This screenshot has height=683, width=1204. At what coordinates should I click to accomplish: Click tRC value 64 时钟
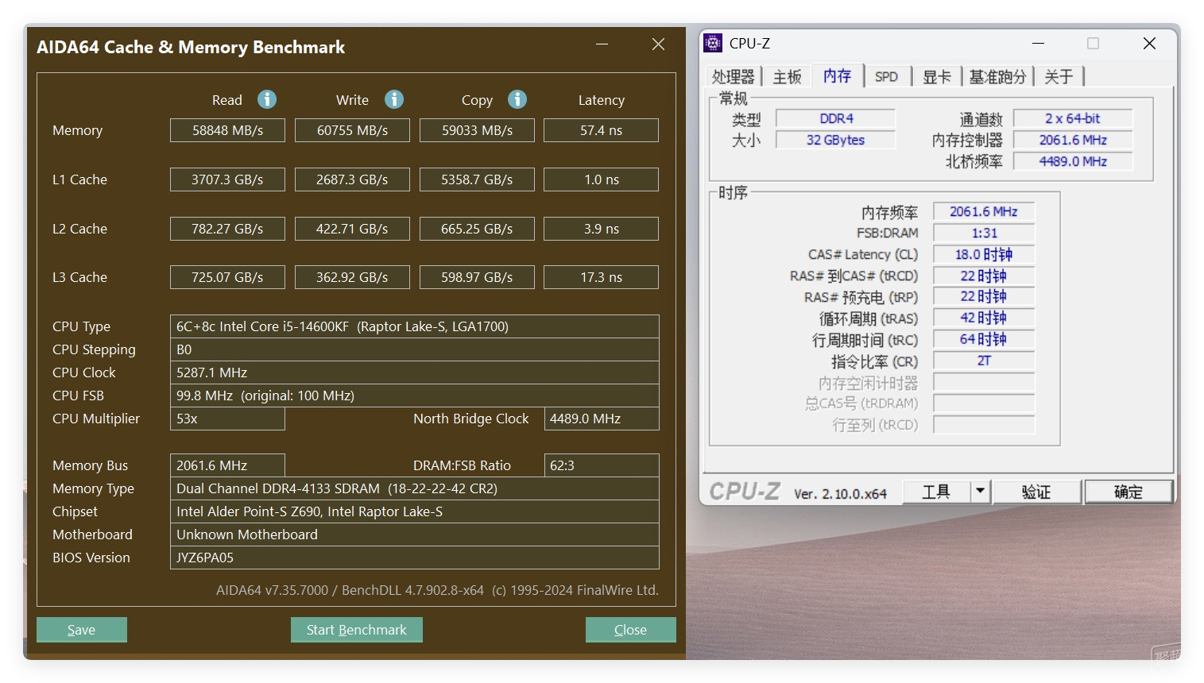click(x=984, y=339)
